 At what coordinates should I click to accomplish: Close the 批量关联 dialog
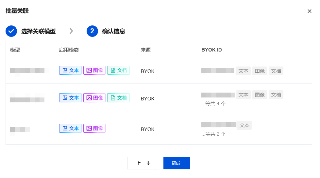point(310,11)
